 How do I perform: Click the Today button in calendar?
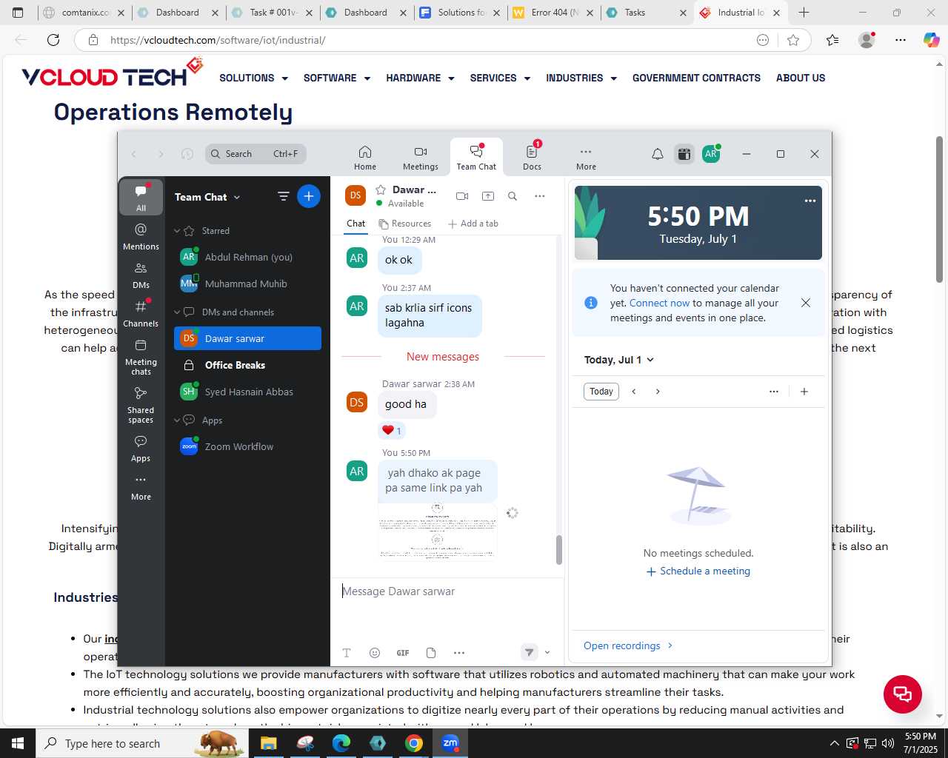pyautogui.click(x=601, y=392)
